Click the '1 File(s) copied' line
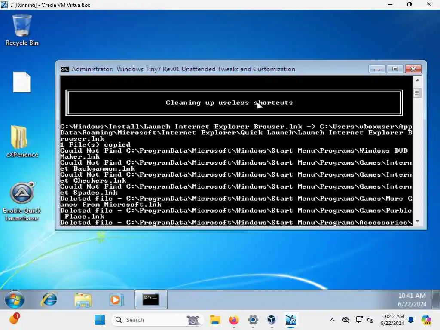 (95, 144)
